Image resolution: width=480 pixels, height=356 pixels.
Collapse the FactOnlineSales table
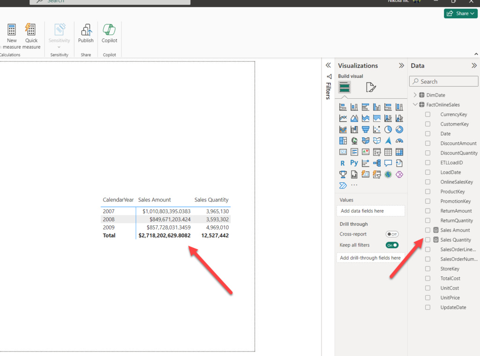tap(415, 104)
